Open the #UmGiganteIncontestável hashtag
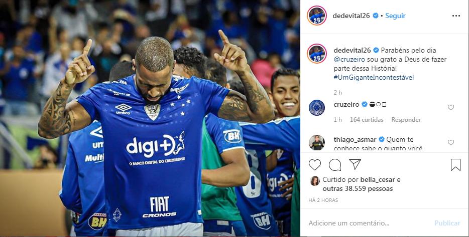The width and height of the screenshot is (469, 237). [x=374, y=77]
